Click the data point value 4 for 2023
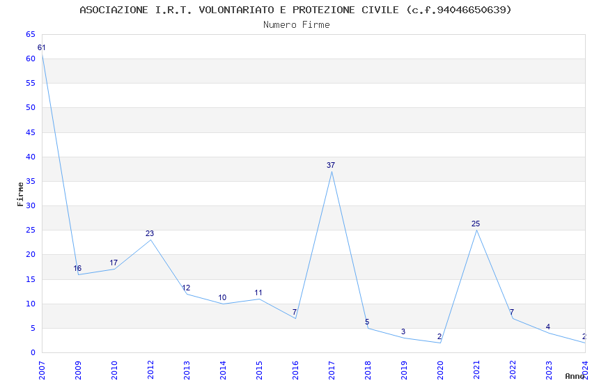592x383 pixels. click(548, 327)
